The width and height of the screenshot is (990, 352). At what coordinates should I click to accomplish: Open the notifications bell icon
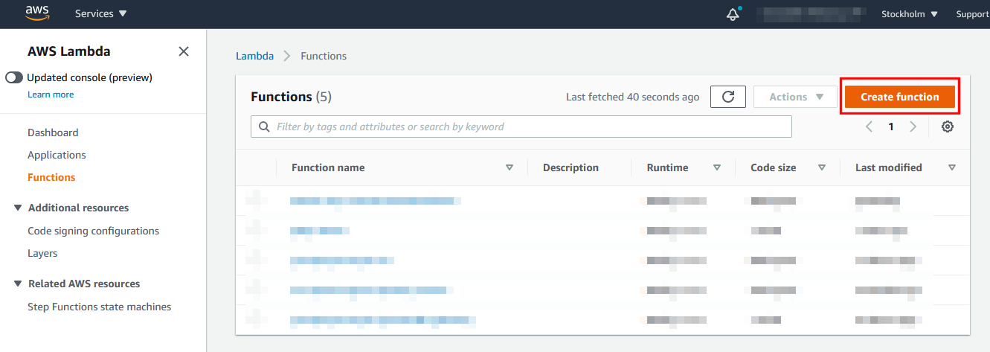[x=733, y=14]
